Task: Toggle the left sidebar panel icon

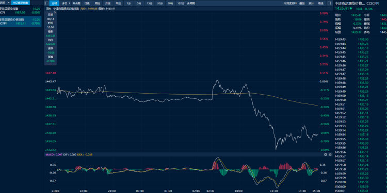Action: point(46,3)
